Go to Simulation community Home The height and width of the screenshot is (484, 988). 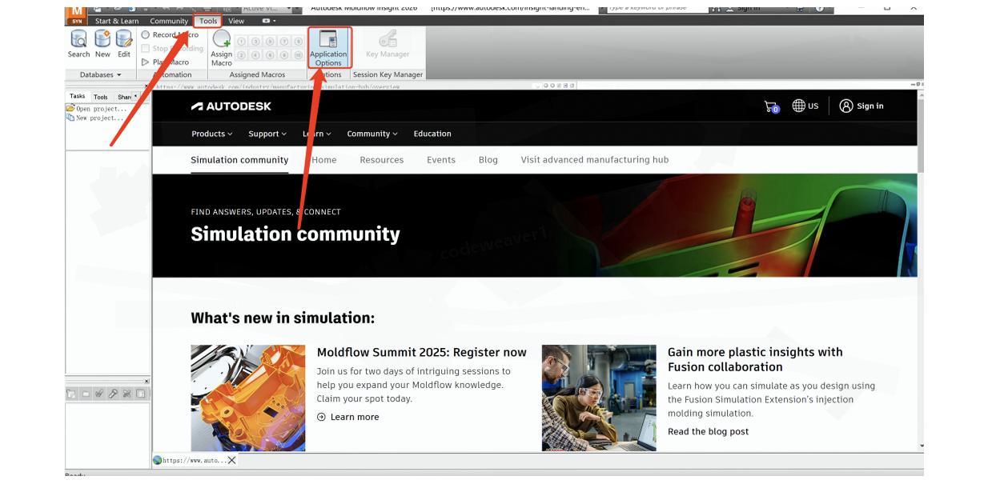tap(324, 159)
